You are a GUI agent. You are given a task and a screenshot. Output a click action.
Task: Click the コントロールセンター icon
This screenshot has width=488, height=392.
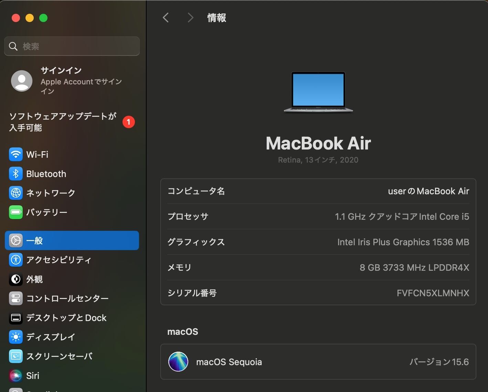pos(15,298)
